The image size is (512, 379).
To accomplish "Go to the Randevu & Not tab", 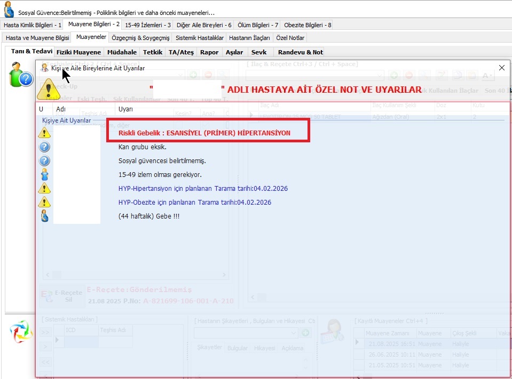I will 300,52.
